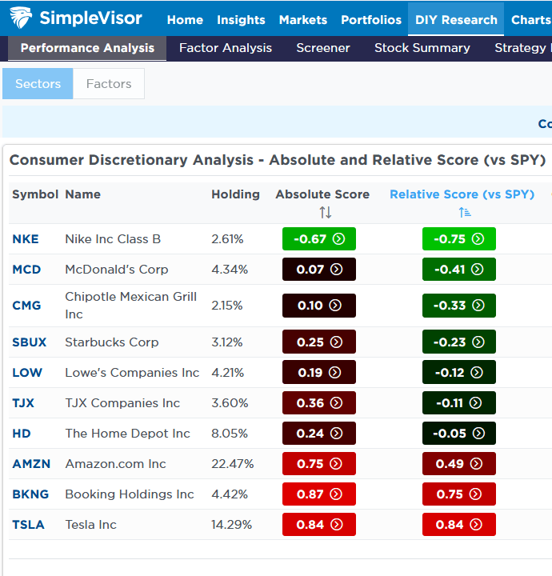Open arrow icon in TSLA absolute score 0.84
The height and width of the screenshot is (576, 552).
coord(337,525)
